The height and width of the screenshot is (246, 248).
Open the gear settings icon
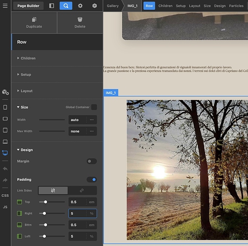pyautogui.click(x=80, y=6)
